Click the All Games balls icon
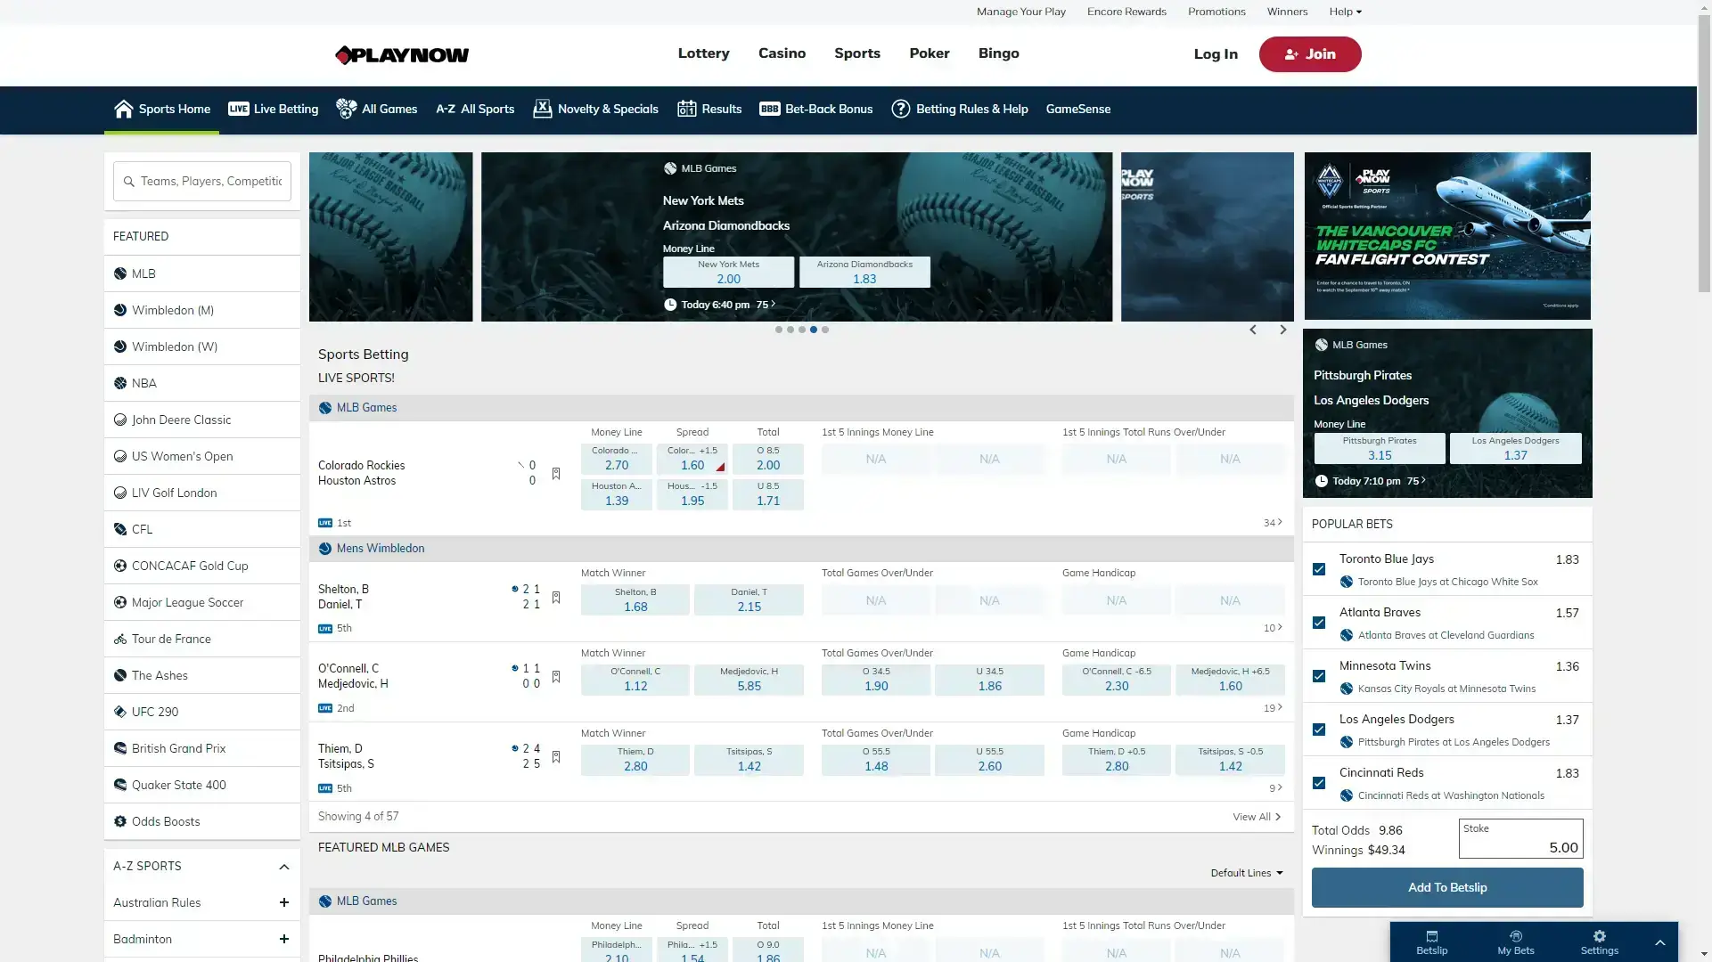This screenshot has width=1712, height=962. click(x=346, y=109)
